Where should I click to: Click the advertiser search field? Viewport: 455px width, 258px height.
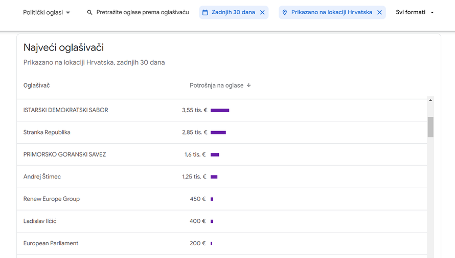[143, 12]
